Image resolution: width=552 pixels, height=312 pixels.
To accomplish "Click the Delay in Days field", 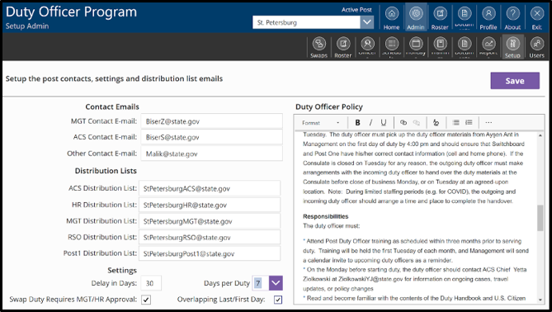I will point(151,283).
